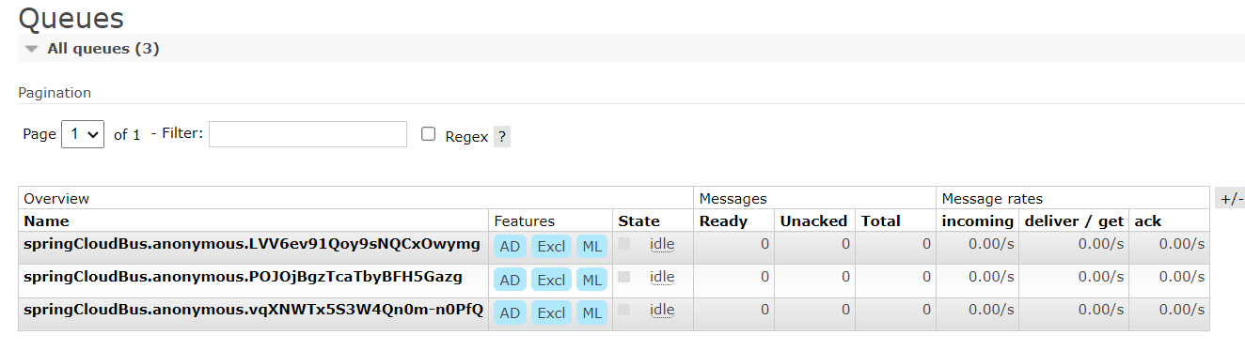Open queue springCloudBus.anonymous.LVV6ev91Qoy9sNQCxOwymg
The image size is (1245, 350).
click(x=251, y=245)
